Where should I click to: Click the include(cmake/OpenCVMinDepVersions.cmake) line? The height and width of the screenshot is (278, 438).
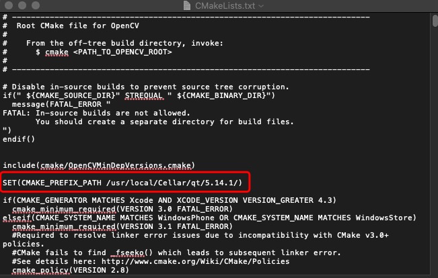tap(99, 165)
